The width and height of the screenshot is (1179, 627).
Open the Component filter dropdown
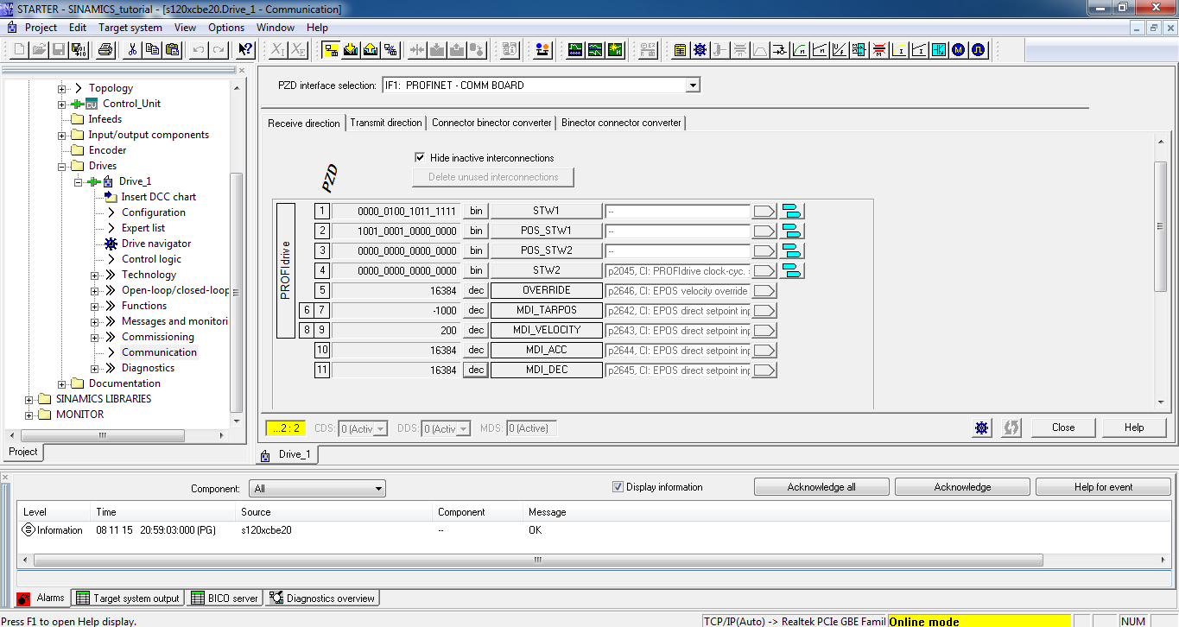pyautogui.click(x=378, y=489)
